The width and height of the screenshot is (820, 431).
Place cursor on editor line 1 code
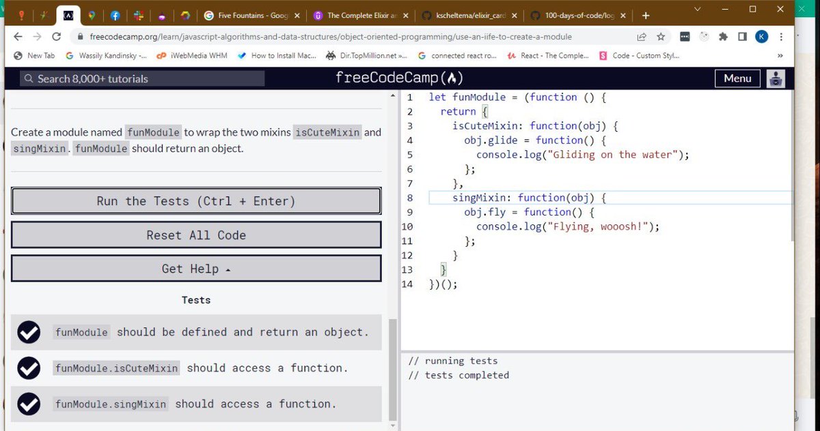pyautogui.click(x=517, y=97)
